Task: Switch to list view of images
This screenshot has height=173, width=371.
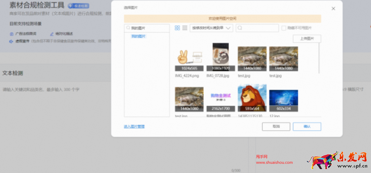Action: tap(185, 28)
